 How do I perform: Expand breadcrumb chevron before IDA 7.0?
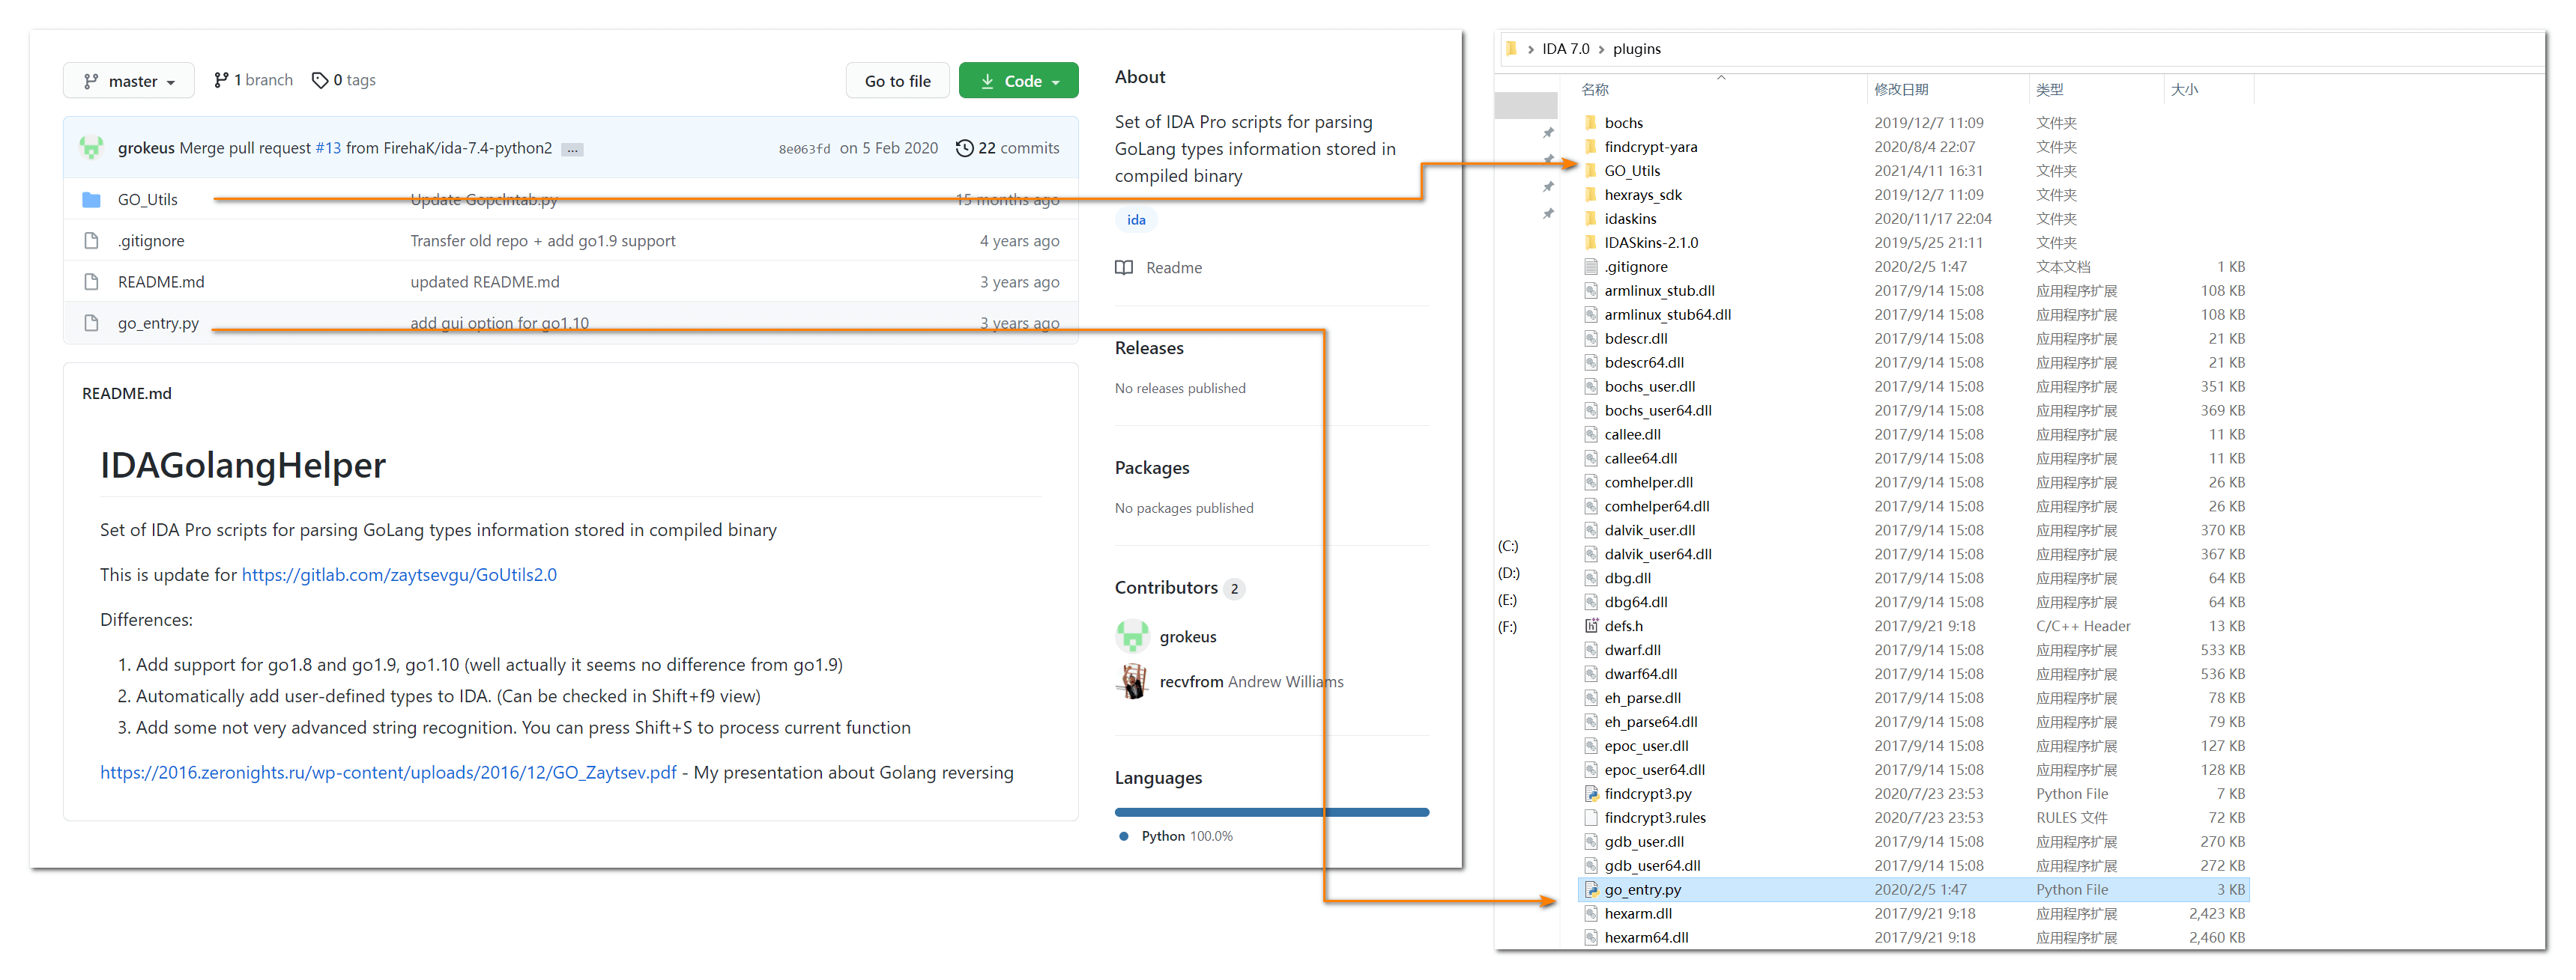point(1530,49)
